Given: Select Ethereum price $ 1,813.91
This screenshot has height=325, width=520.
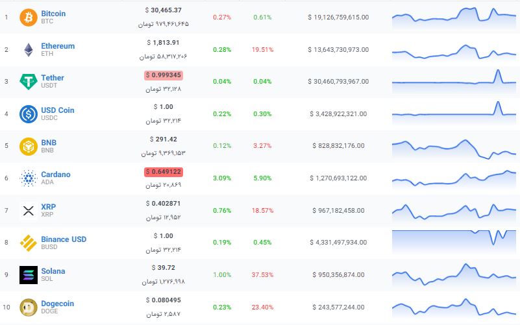Looking at the screenshot, I should 163,43.
